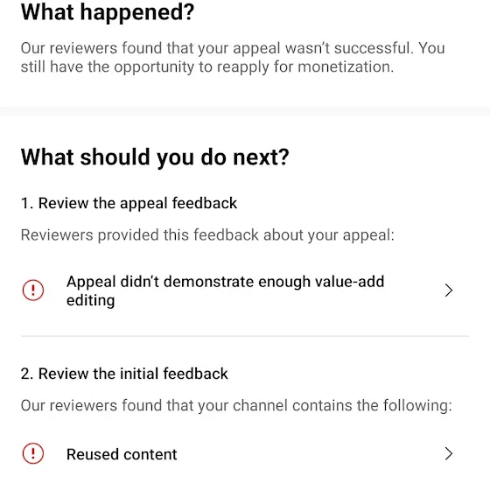The image size is (490, 490).
Task: Click the text 'Our reviewers found that your channel contains'
Action: click(x=187, y=405)
